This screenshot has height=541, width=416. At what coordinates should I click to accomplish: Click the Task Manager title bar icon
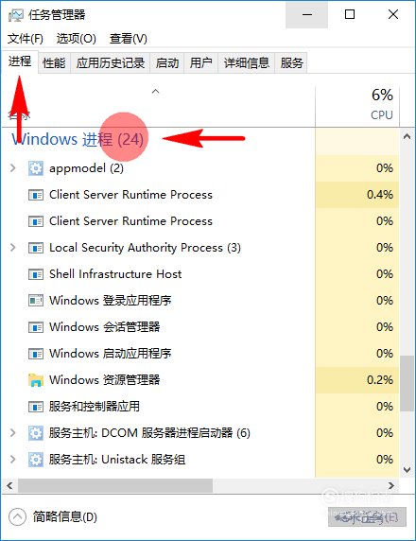(15, 15)
